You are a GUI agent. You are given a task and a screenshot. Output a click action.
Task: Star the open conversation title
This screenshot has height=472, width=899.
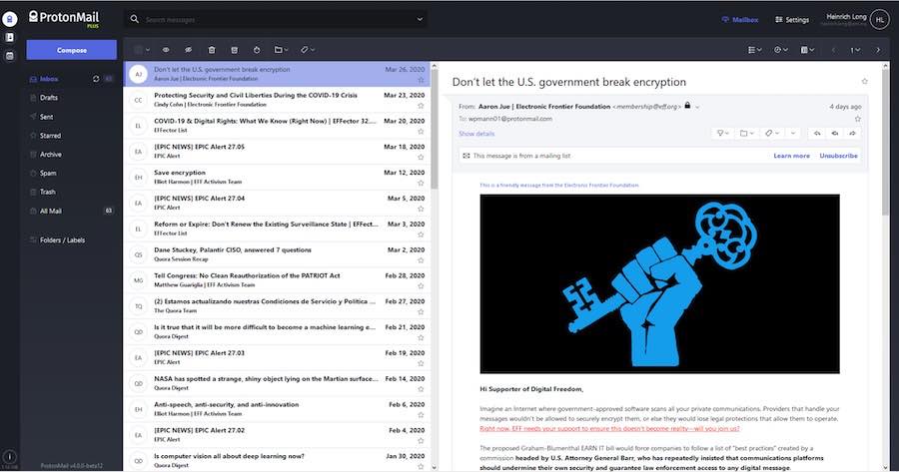pyautogui.click(x=865, y=82)
